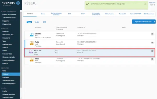Viewport: 157px width, 99px height.
Task: Open the hamburger menu for Port2 row
Action: coord(152,59)
